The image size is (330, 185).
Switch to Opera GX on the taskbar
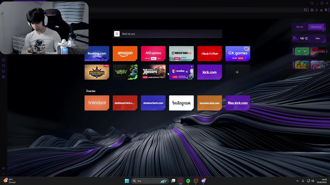coord(181,181)
